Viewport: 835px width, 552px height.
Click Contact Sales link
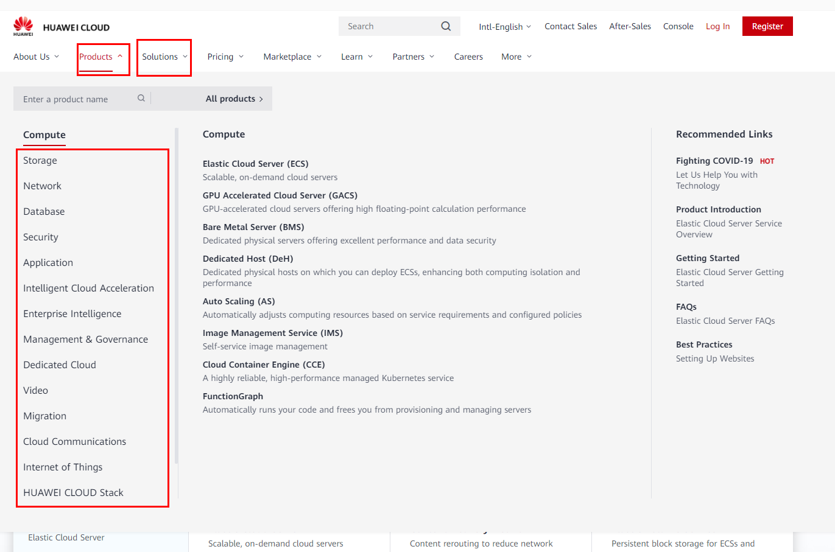pos(571,26)
